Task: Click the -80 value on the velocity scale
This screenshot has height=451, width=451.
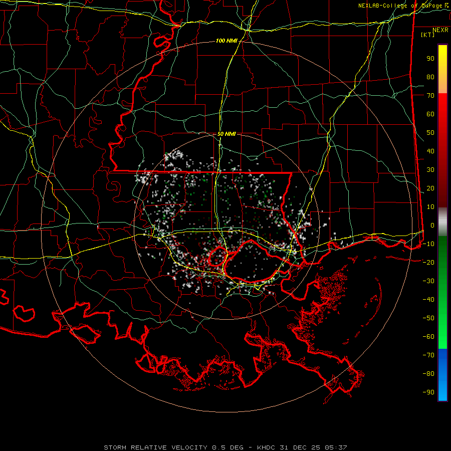Action: point(428,374)
